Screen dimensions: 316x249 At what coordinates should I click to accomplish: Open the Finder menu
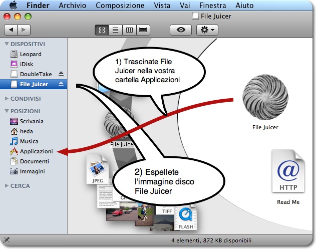point(38,5)
